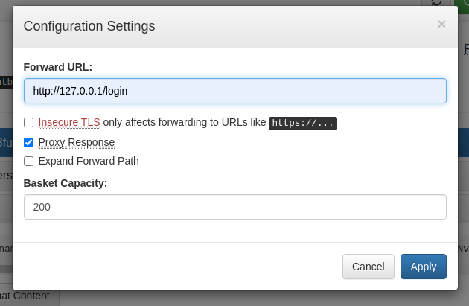Image resolution: width=469 pixels, height=306 pixels.
Task: Select the partially hidden Content tab at bottom-left
Action: pyautogui.click(x=29, y=296)
